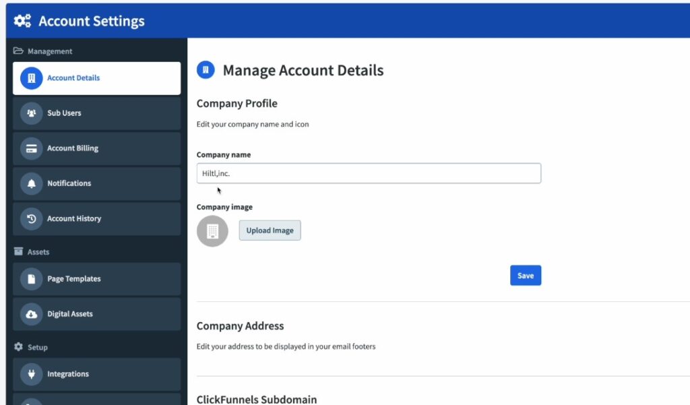Open Integrations setup
690x405 pixels.
(x=97, y=374)
